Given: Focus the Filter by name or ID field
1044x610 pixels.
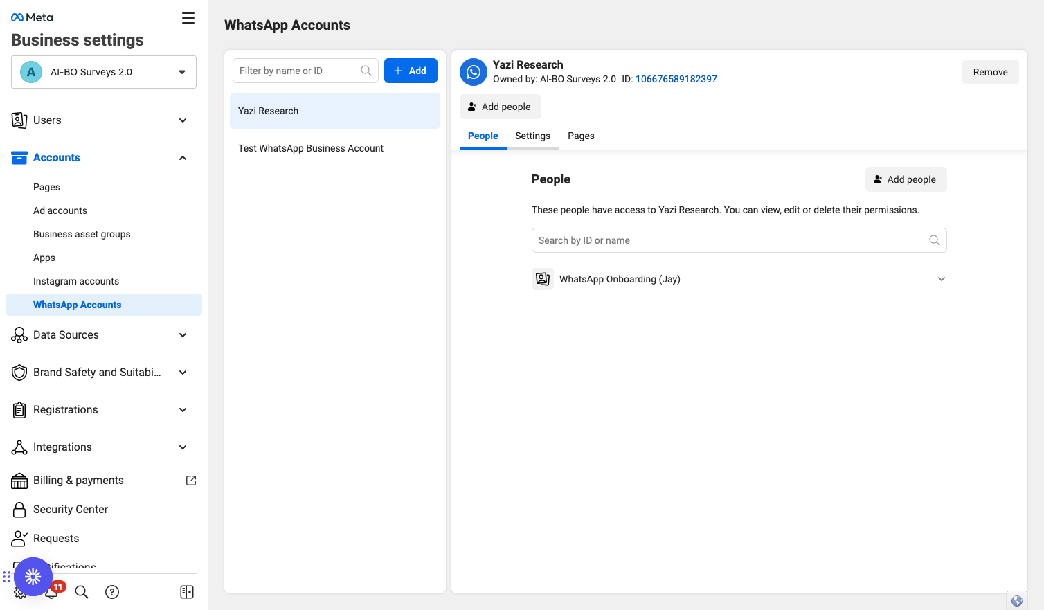Looking at the screenshot, I should tap(305, 71).
